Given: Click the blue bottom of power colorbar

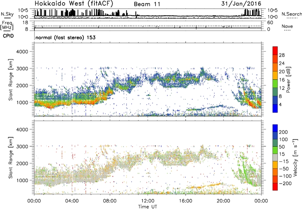Looking at the screenshot, I should tap(275, 108).
